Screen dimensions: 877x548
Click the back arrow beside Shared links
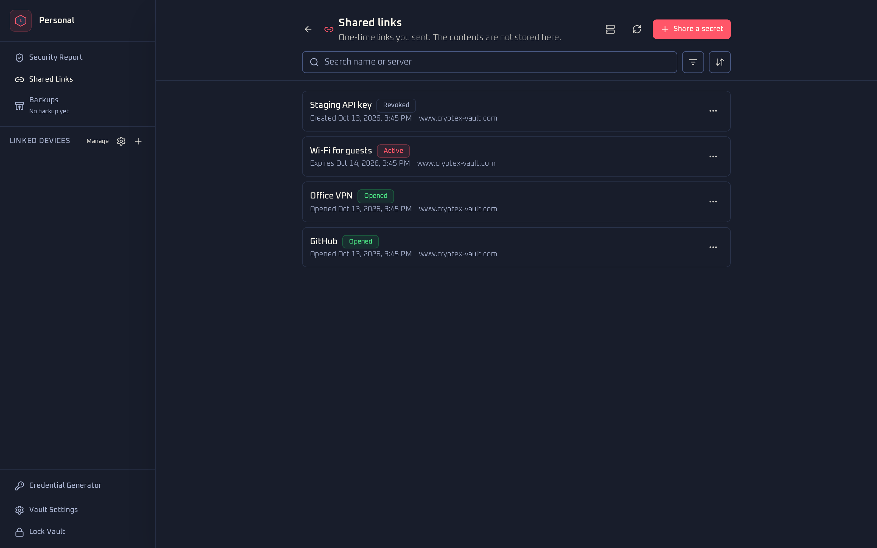pyautogui.click(x=308, y=29)
